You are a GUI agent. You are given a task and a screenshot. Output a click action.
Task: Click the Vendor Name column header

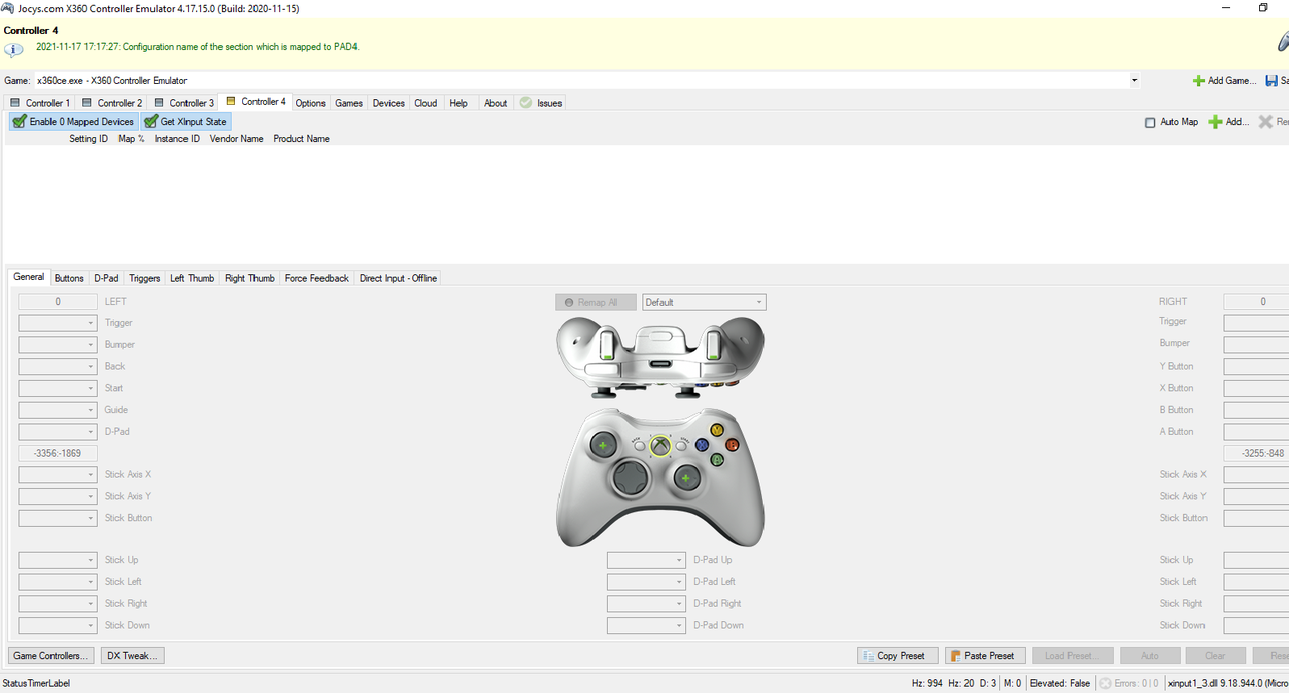pyautogui.click(x=236, y=139)
